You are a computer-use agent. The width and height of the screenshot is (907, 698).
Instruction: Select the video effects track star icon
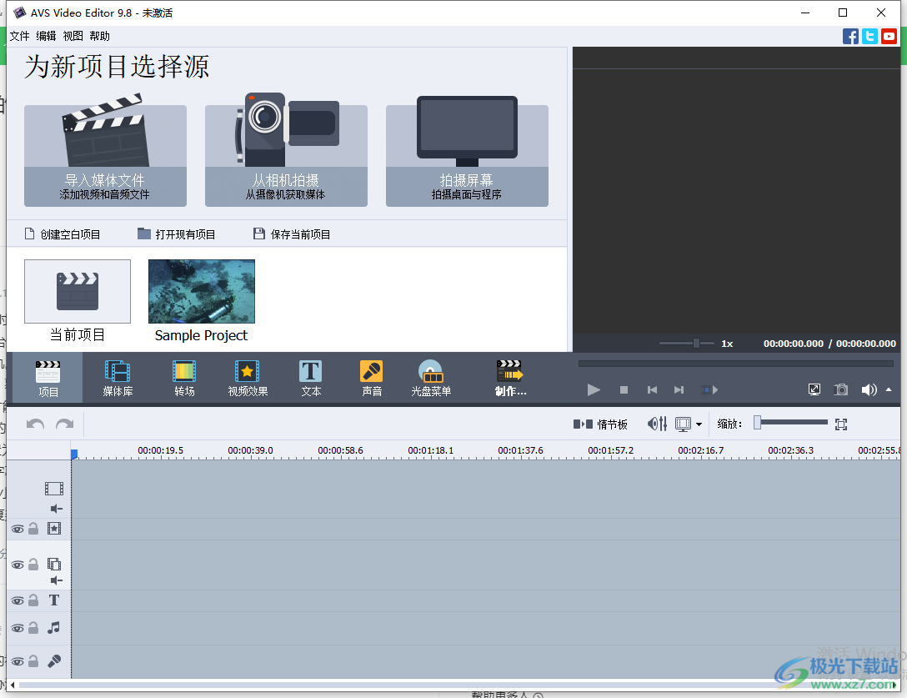(54, 529)
